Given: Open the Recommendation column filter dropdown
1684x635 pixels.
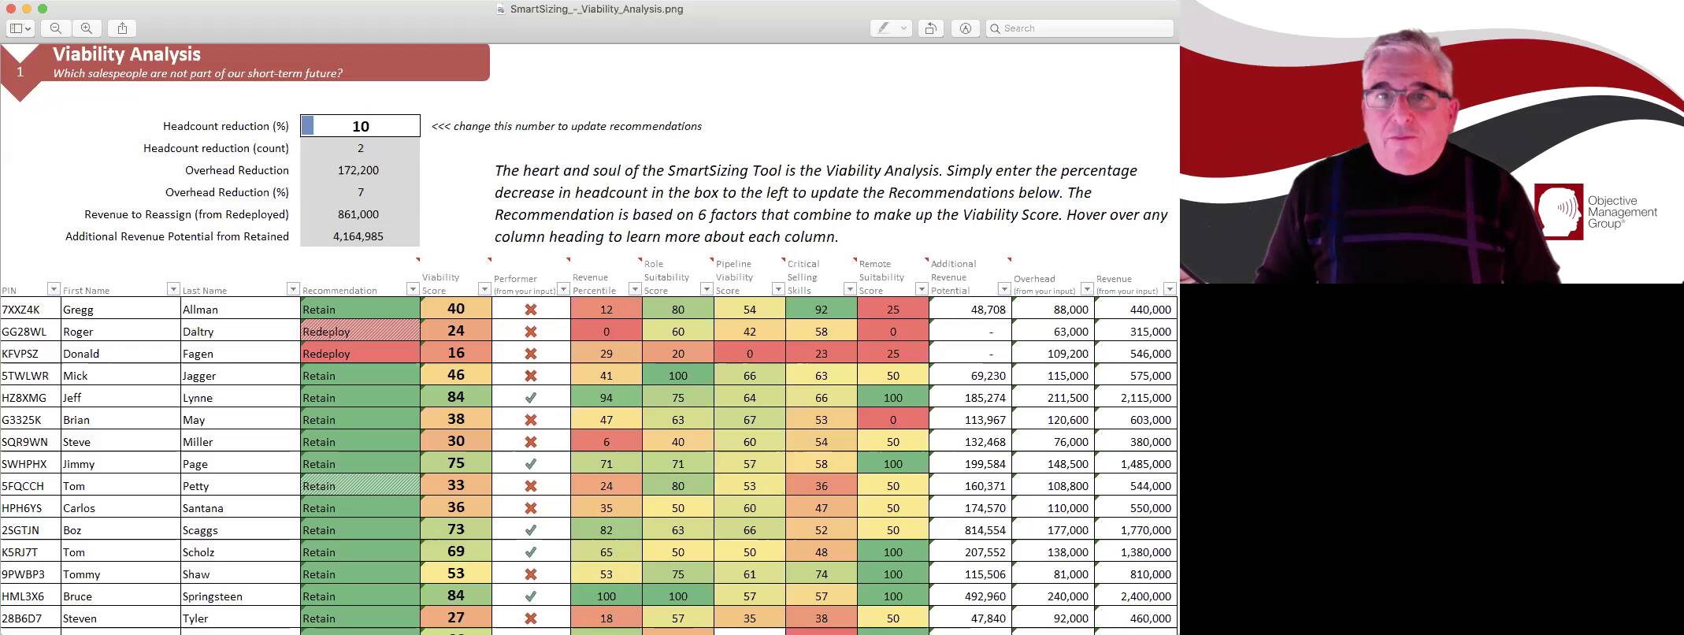Looking at the screenshot, I should [x=412, y=289].
